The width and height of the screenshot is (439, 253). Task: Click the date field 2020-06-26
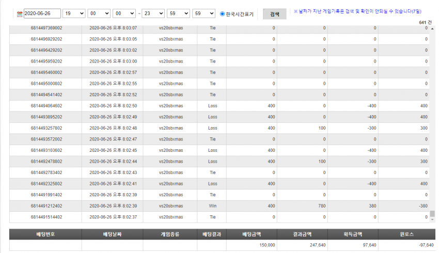pos(42,13)
